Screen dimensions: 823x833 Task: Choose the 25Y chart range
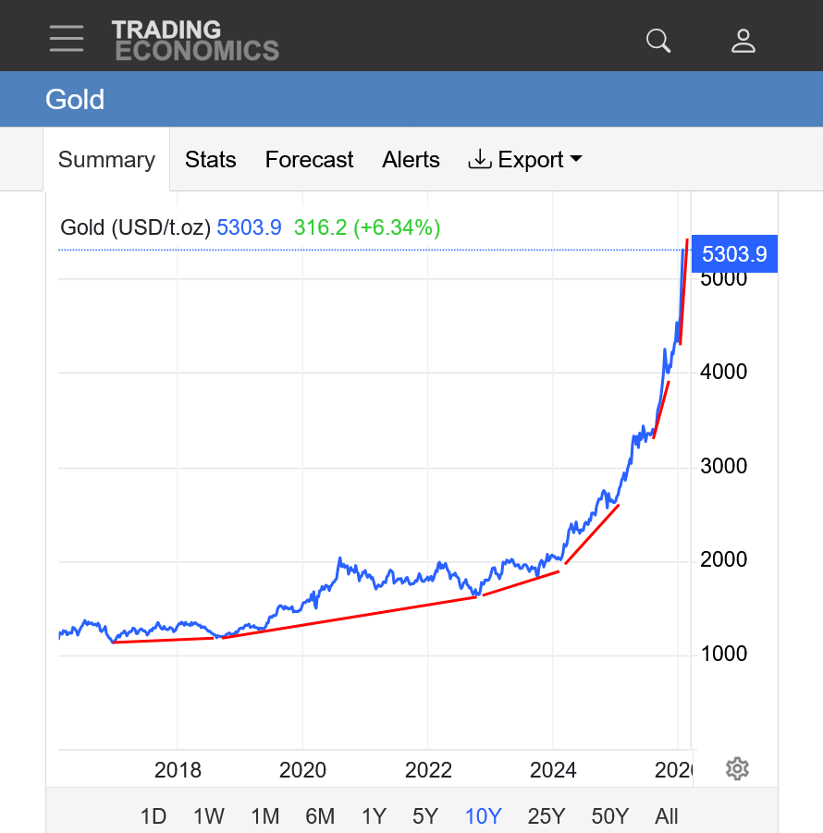coord(547,816)
